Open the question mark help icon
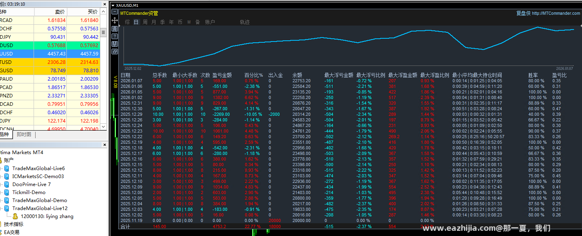The image size is (582, 236). [x=115, y=36]
